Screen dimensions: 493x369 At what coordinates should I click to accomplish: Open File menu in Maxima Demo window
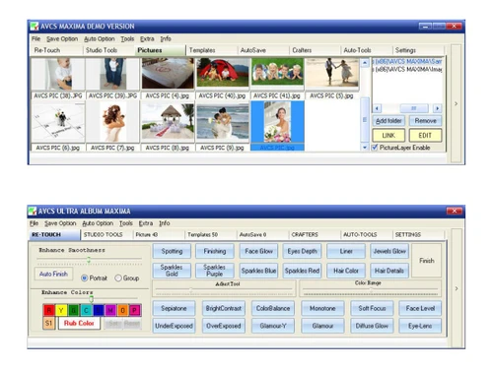pyautogui.click(x=35, y=38)
